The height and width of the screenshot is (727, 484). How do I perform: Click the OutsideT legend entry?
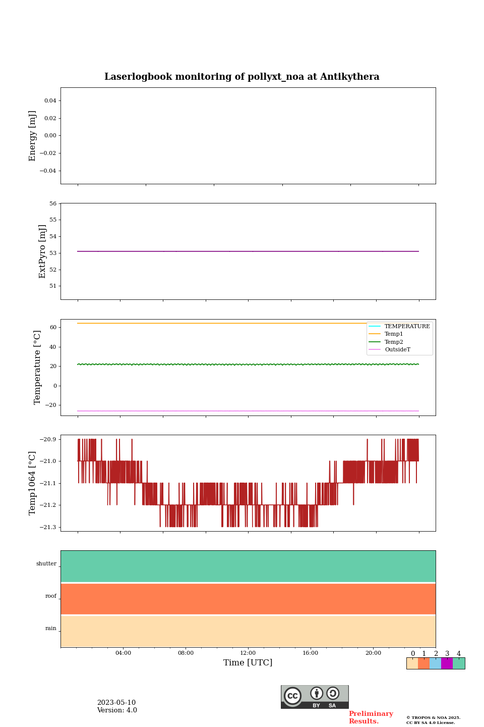point(390,349)
